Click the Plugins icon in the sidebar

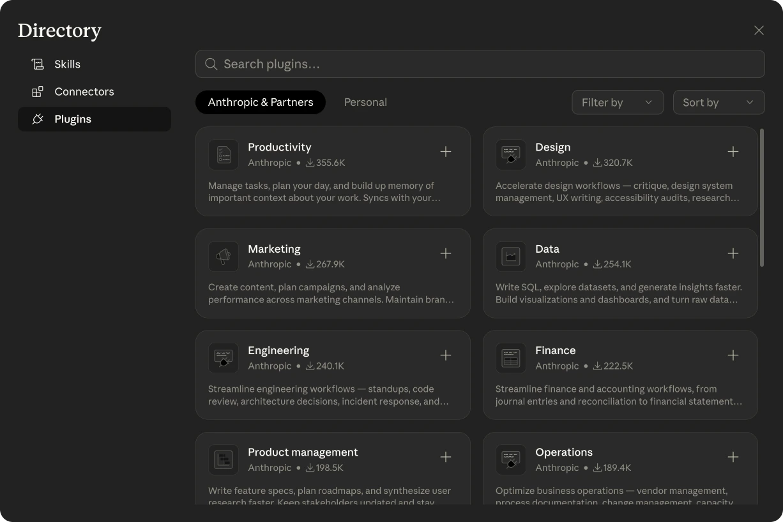pyautogui.click(x=38, y=119)
